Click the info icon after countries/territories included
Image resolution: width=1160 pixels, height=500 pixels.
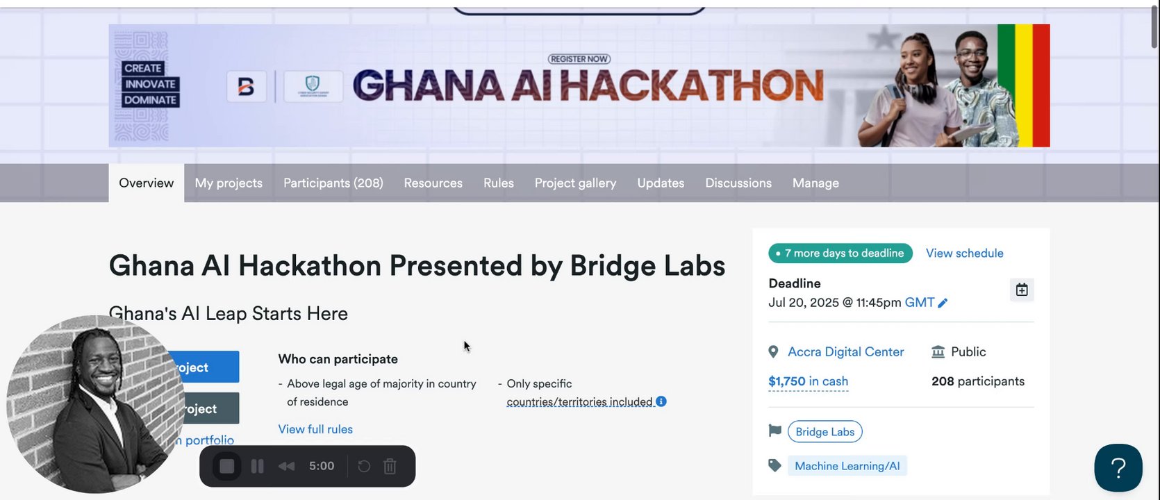coord(661,401)
